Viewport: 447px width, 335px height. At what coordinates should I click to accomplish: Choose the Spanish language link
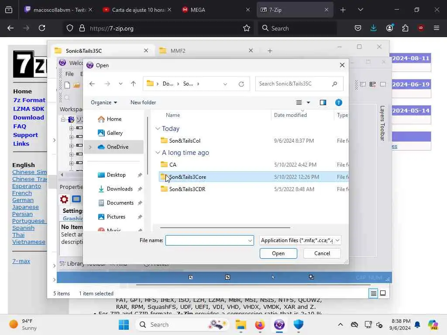(x=24, y=228)
